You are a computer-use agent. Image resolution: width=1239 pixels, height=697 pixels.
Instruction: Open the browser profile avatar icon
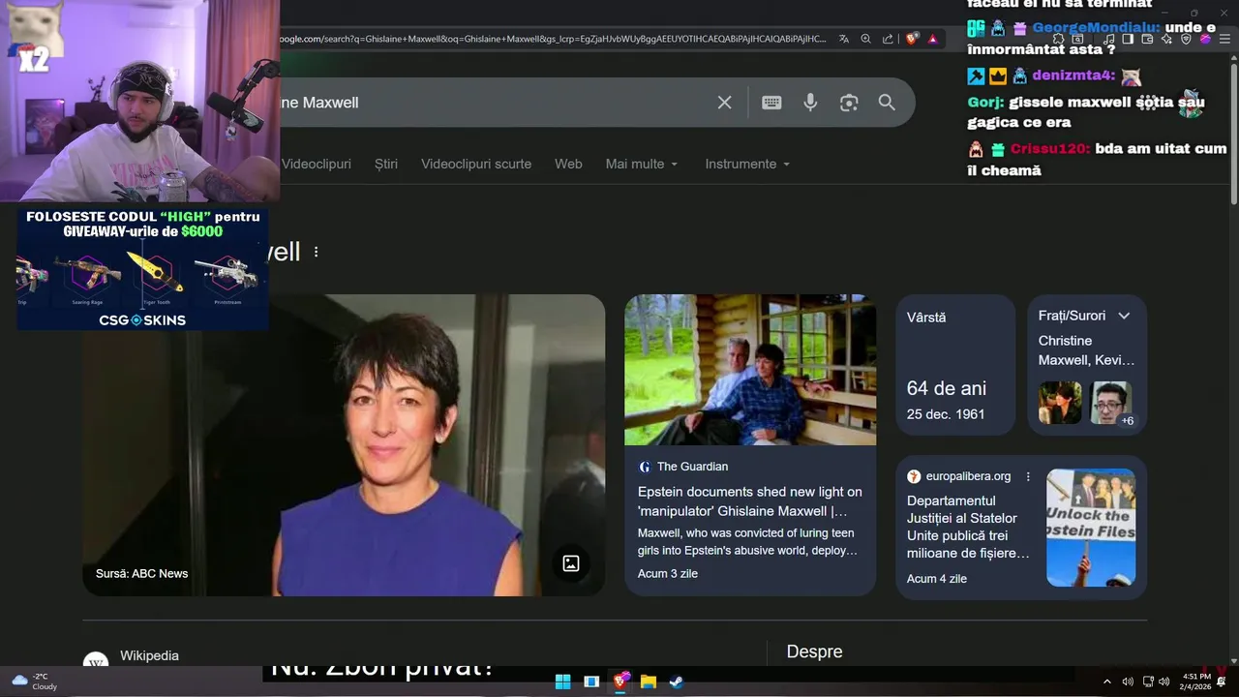click(x=1206, y=39)
